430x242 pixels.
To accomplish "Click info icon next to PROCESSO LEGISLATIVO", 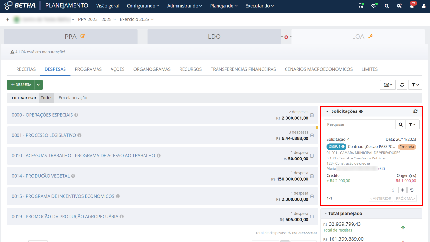I will [79, 135].
